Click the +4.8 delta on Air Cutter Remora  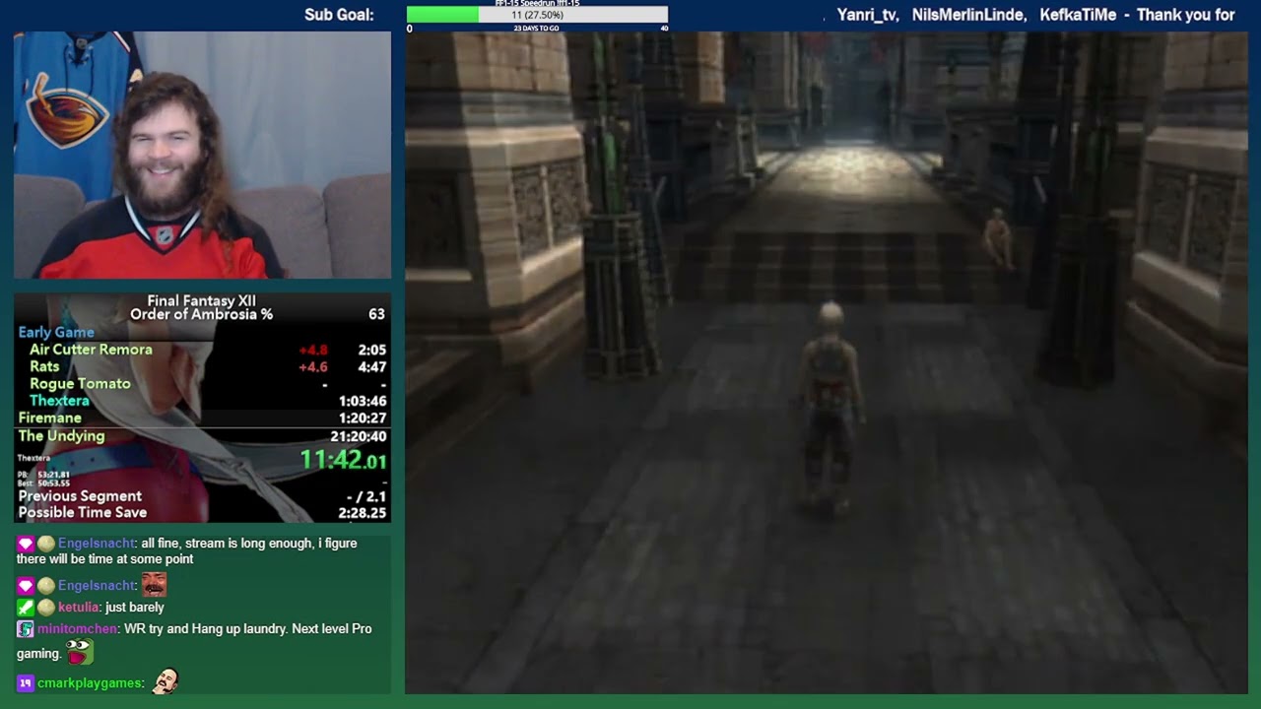(313, 351)
